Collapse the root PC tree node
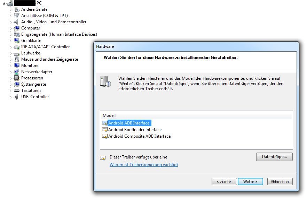Image resolution: width=307 pixels, height=198 pixels. pyautogui.click(x=4, y=3)
